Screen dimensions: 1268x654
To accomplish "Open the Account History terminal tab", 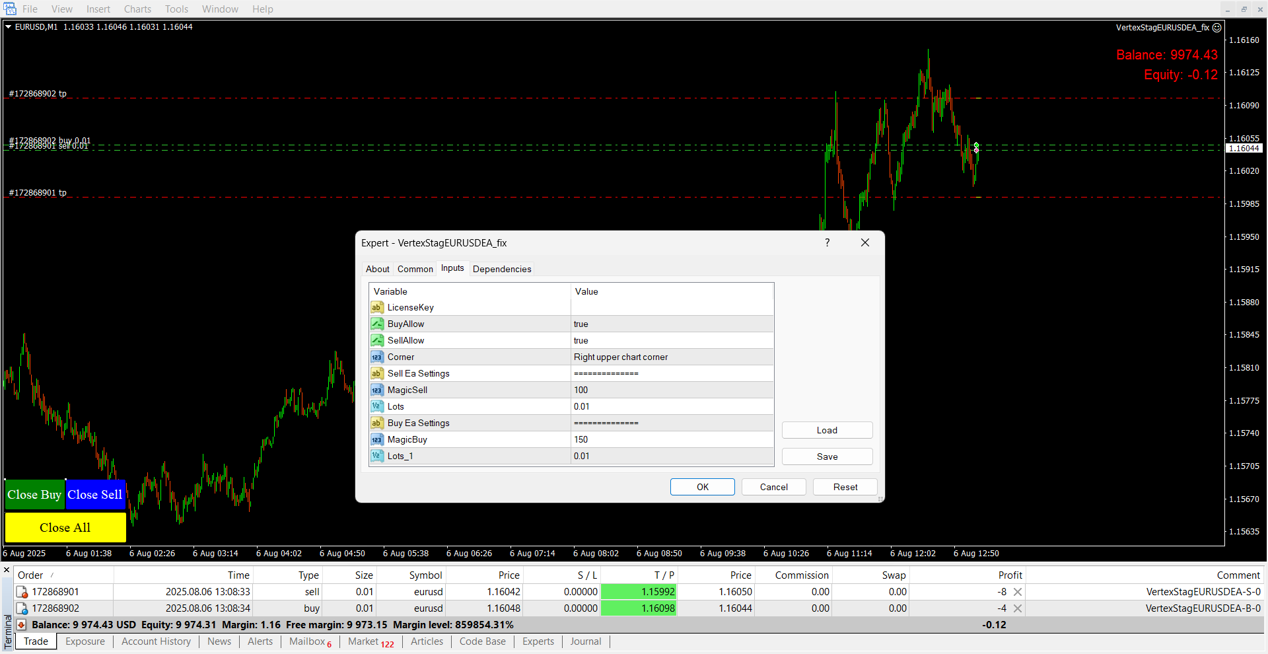I will (156, 641).
